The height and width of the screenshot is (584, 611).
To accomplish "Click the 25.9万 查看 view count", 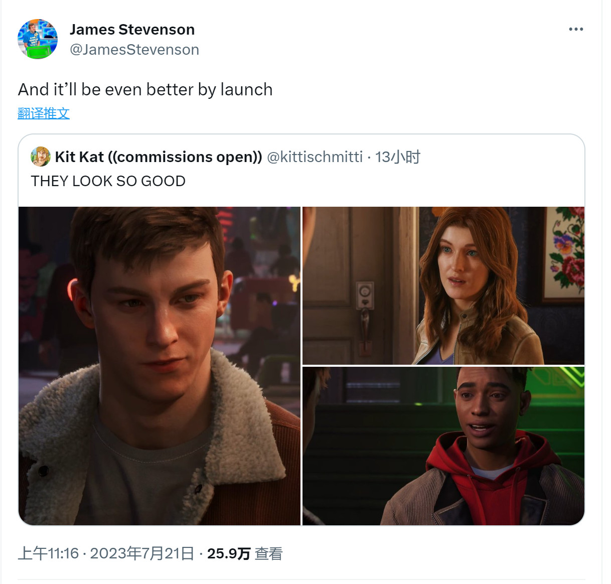I will pos(245,553).
